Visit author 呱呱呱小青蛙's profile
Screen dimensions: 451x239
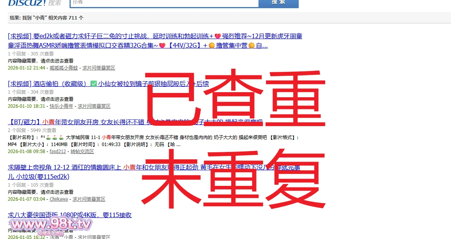pos(64,68)
